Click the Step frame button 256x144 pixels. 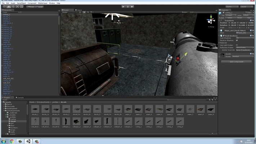(132, 7)
